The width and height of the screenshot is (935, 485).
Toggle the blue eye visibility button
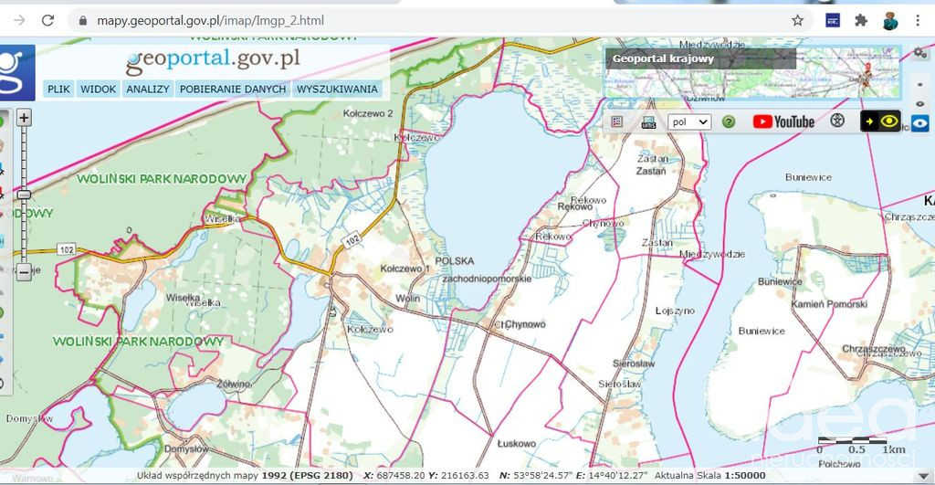[x=920, y=123]
